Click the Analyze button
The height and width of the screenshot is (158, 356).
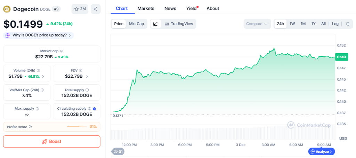coord(322,151)
